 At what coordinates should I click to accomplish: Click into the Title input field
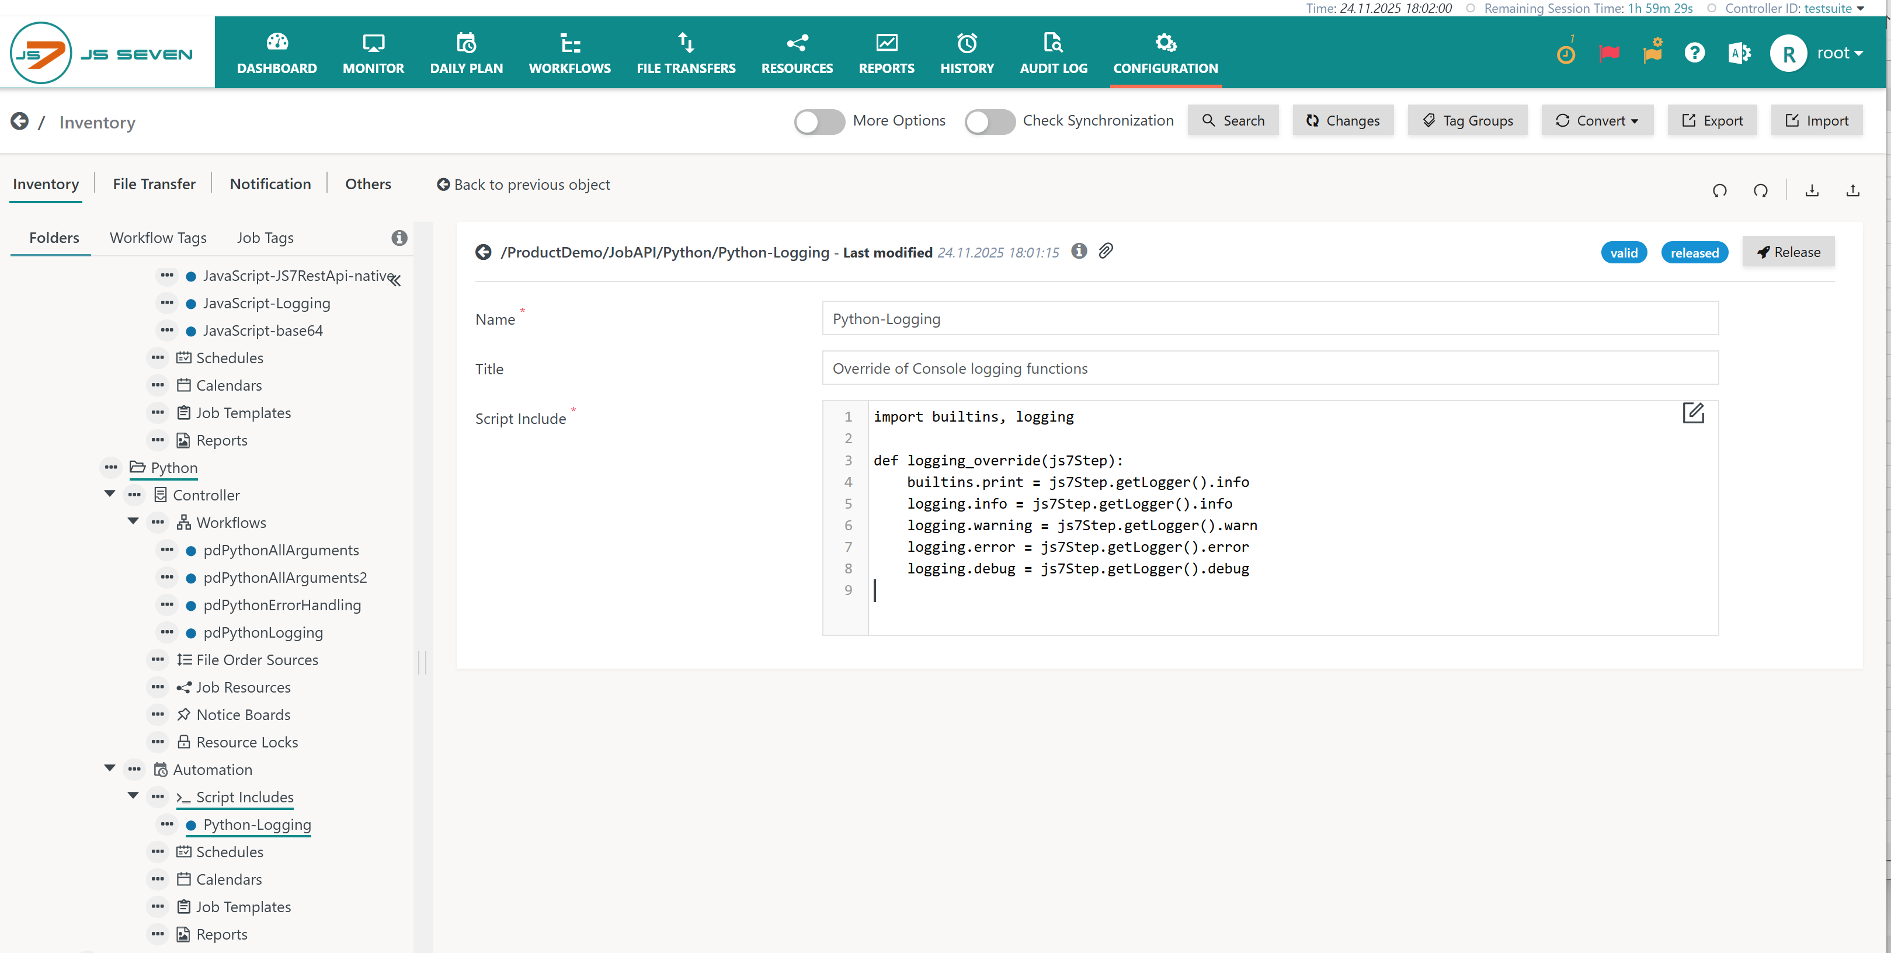[1269, 368]
